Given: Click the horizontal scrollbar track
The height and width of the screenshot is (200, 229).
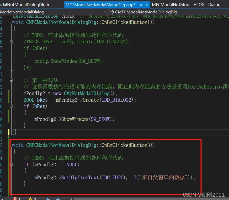Looking at the screenshot, I should pyautogui.click(x=151, y=199).
